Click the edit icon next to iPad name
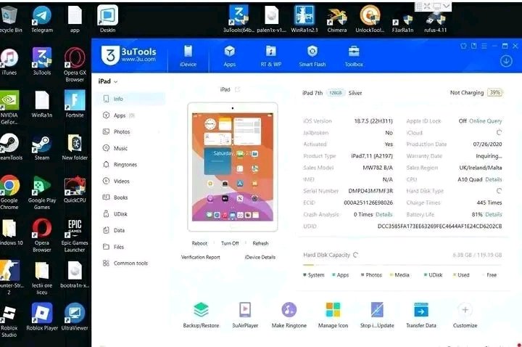Image resolution: width=522 pixels, height=347 pixels. point(237,89)
